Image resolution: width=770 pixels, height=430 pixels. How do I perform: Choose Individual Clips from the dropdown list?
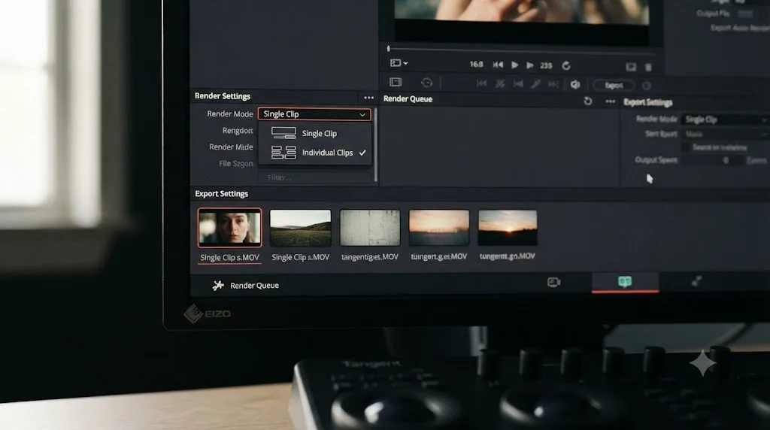click(314, 153)
